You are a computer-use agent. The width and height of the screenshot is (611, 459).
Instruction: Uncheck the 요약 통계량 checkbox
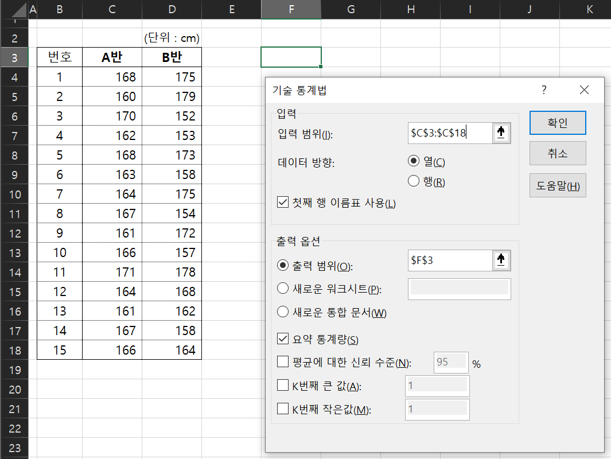pyautogui.click(x=282, y=339)
